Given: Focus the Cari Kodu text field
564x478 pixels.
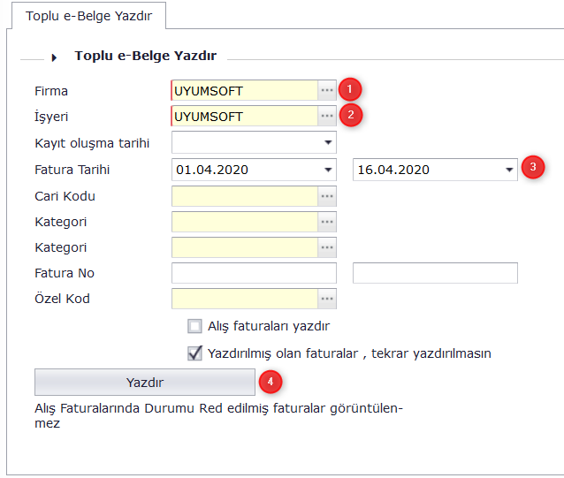Looking at the screenshot, I should click(x=244, y=196).
